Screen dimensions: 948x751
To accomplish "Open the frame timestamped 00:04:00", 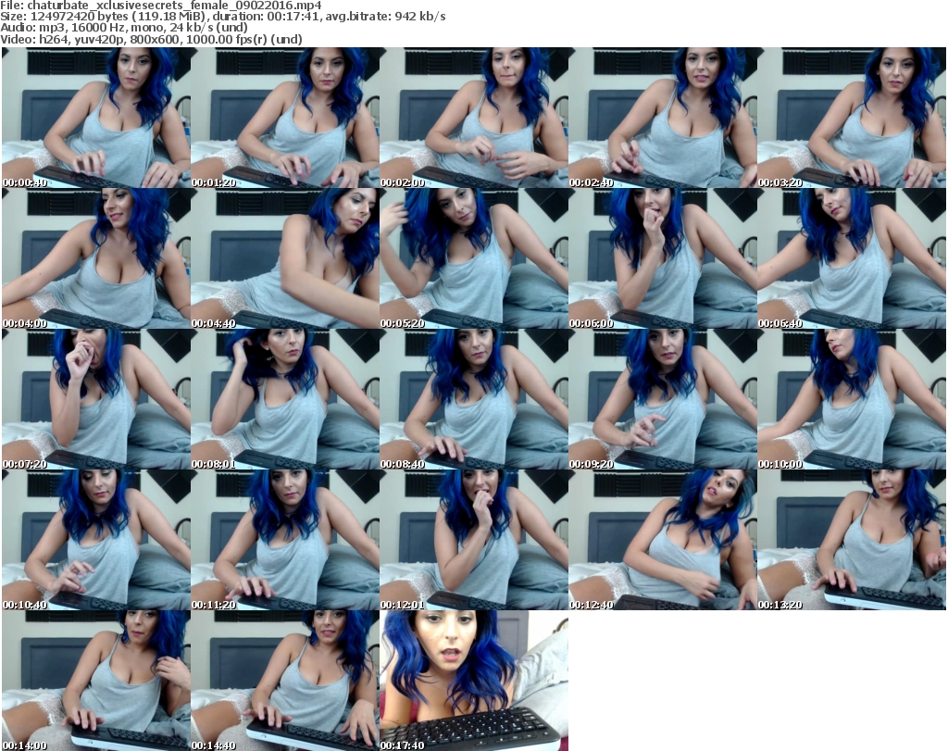I will (x=96, y=258).
